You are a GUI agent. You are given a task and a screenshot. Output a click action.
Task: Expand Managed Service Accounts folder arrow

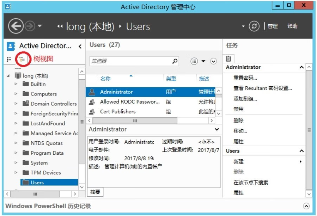coord(16,133)
